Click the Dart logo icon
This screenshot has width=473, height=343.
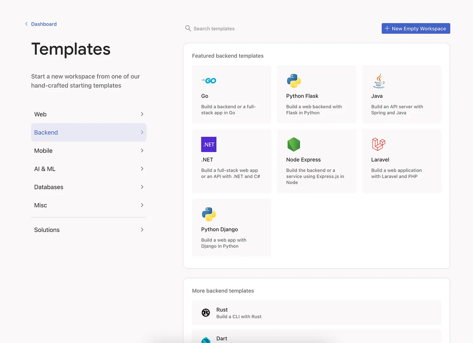point(206,339)
